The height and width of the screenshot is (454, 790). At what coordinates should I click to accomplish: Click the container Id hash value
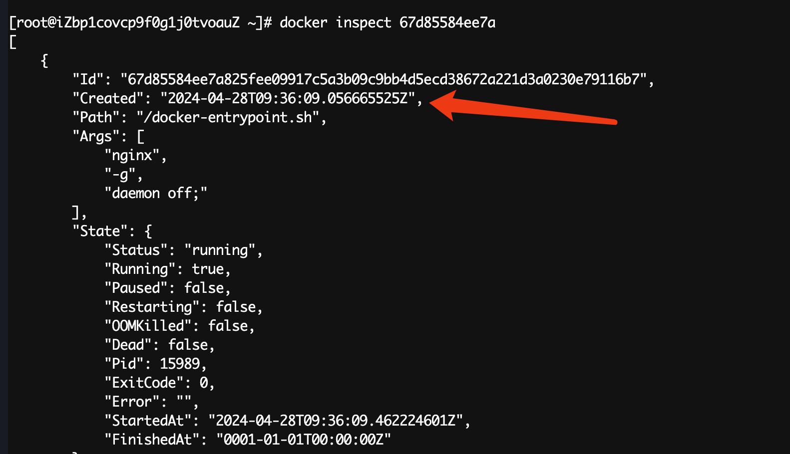click(x=384, y=79)
